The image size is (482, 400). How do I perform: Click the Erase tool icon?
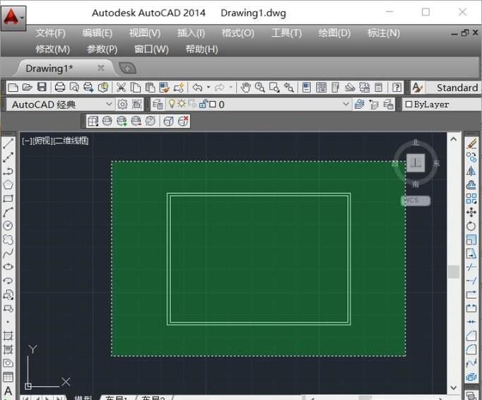(472, 143)
